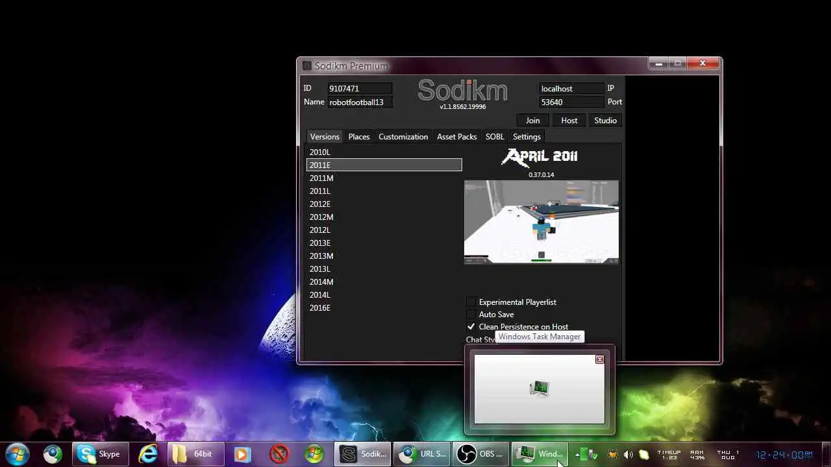Select version 2012M in list
The height and width of the screenshot is (467, 831).
click(x=384, y=217)
